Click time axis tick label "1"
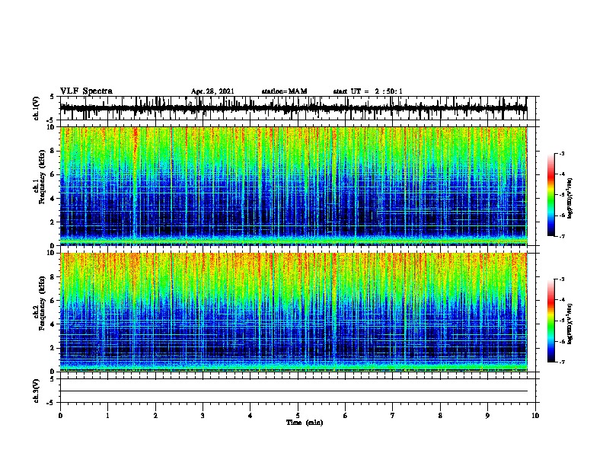 pos(107,416)
